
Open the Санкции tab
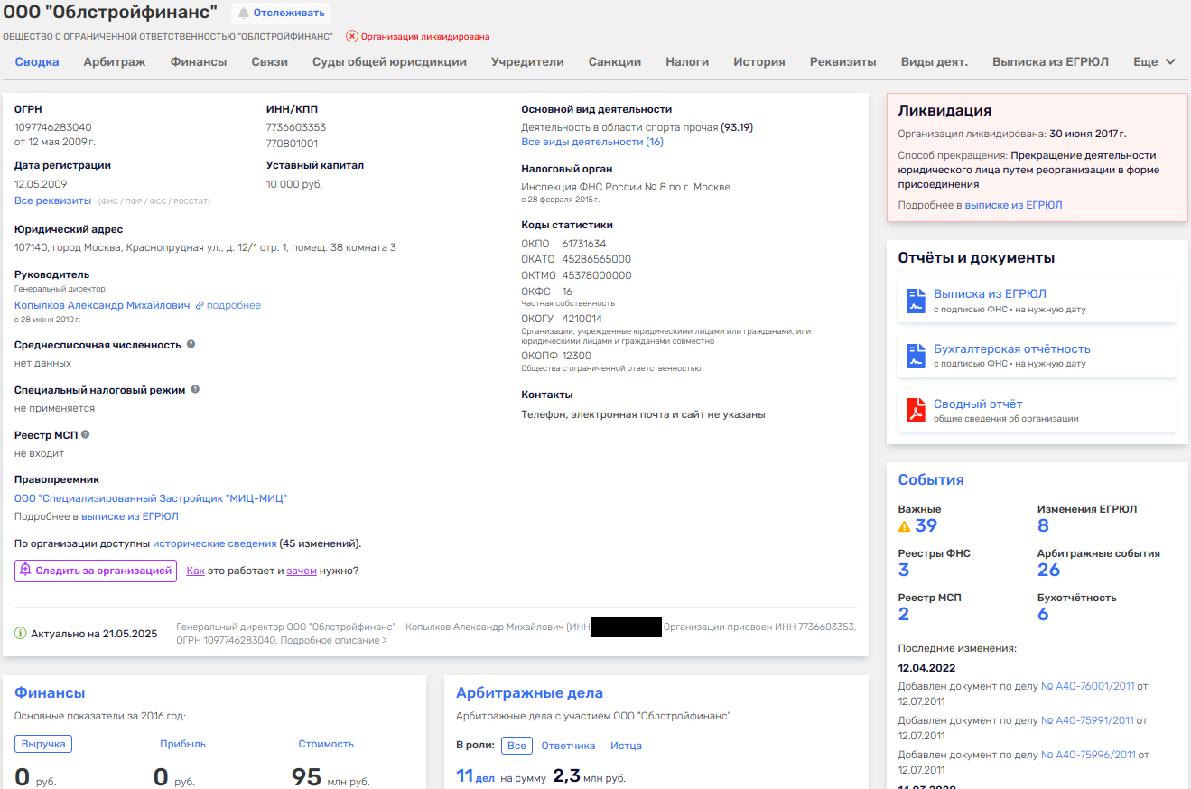pyautogui.click(x=615, y=62)
